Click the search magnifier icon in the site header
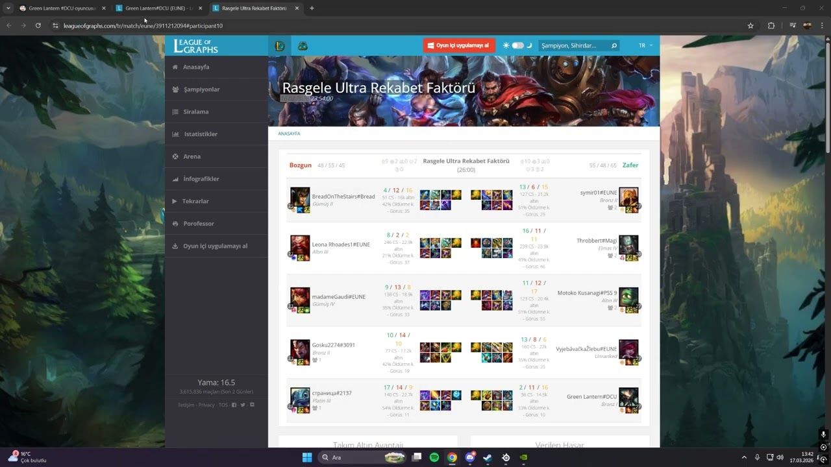The width and height of the screenshot is (831, 467). coord(614,46)
